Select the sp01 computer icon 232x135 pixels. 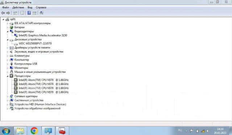(7, 19)
